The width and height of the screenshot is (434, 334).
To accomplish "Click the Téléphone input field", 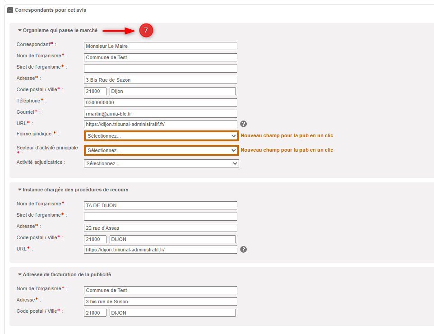I will tap(160, 102).
